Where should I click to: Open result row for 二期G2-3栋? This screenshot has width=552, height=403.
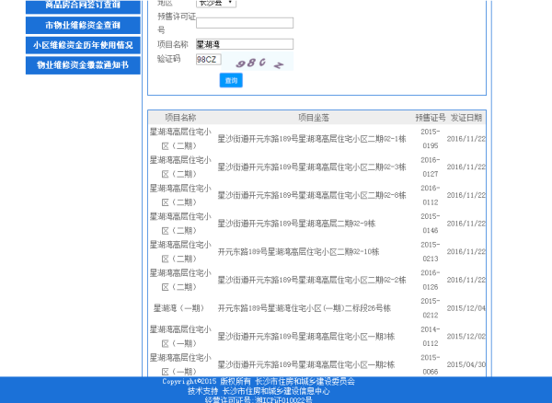311,167
